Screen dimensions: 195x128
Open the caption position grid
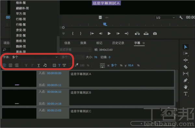click(x=102, y=65)
